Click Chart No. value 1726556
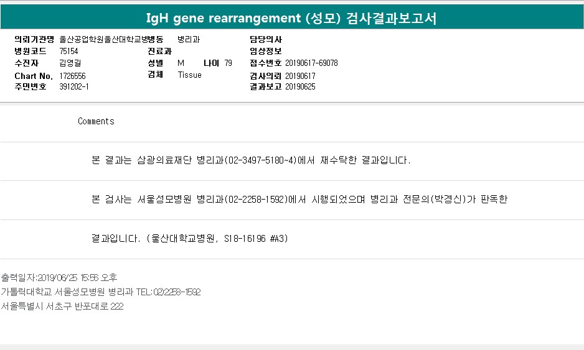The height and width of the screenshot is (350, 584). [73, 75]
